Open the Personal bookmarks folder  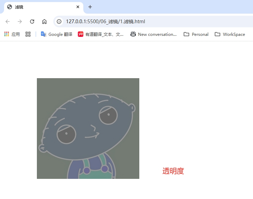[196, 34]
